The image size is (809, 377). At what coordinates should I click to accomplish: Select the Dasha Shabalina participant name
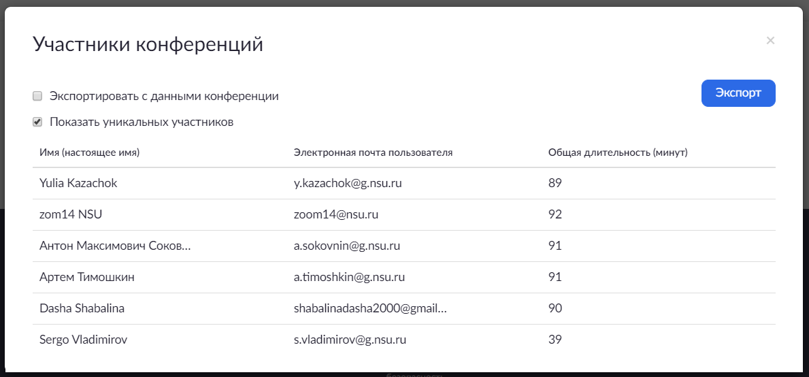(x=82, y=308)
